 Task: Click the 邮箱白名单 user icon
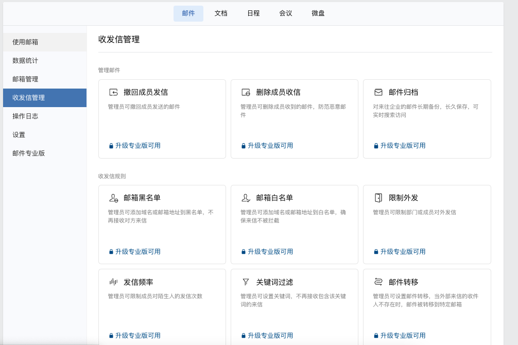point(246,198)
